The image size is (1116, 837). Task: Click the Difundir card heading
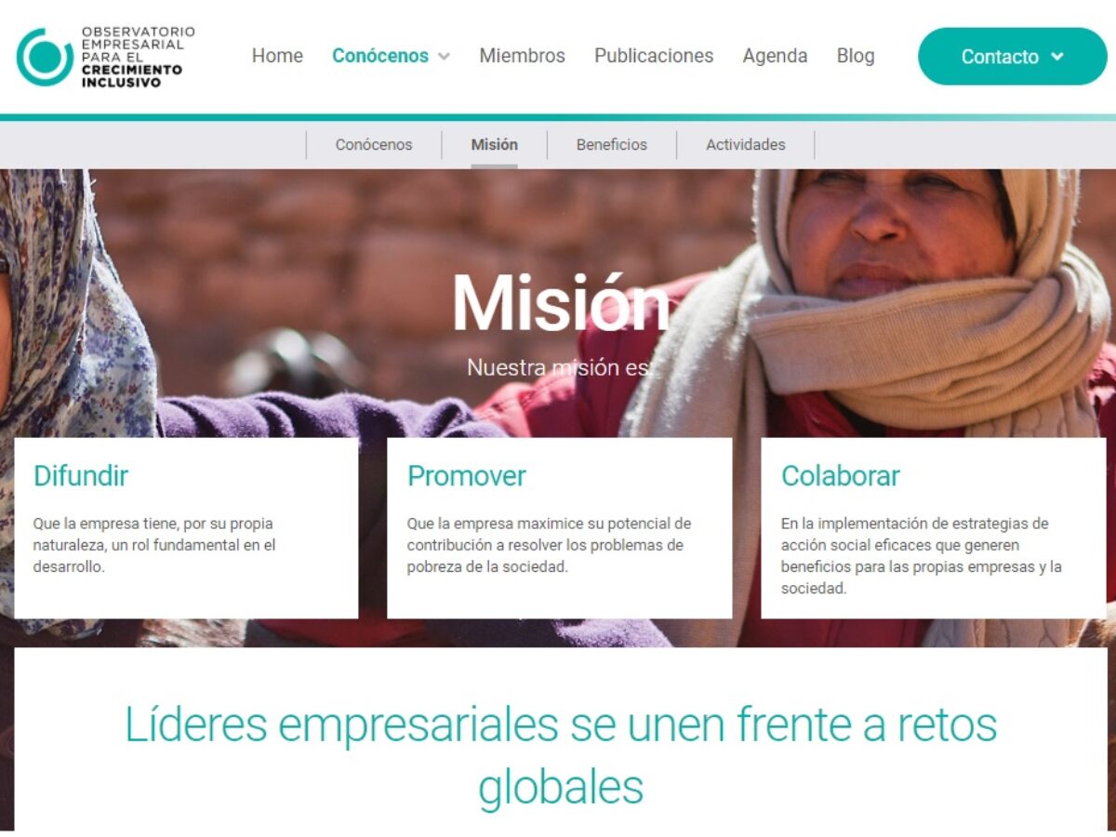tap(81, 476)
